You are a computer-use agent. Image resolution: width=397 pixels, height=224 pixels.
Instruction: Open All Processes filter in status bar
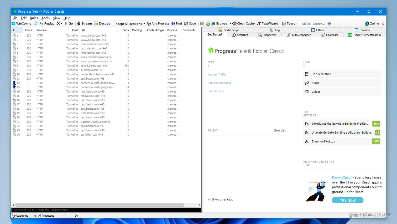[x=44, y=216]
